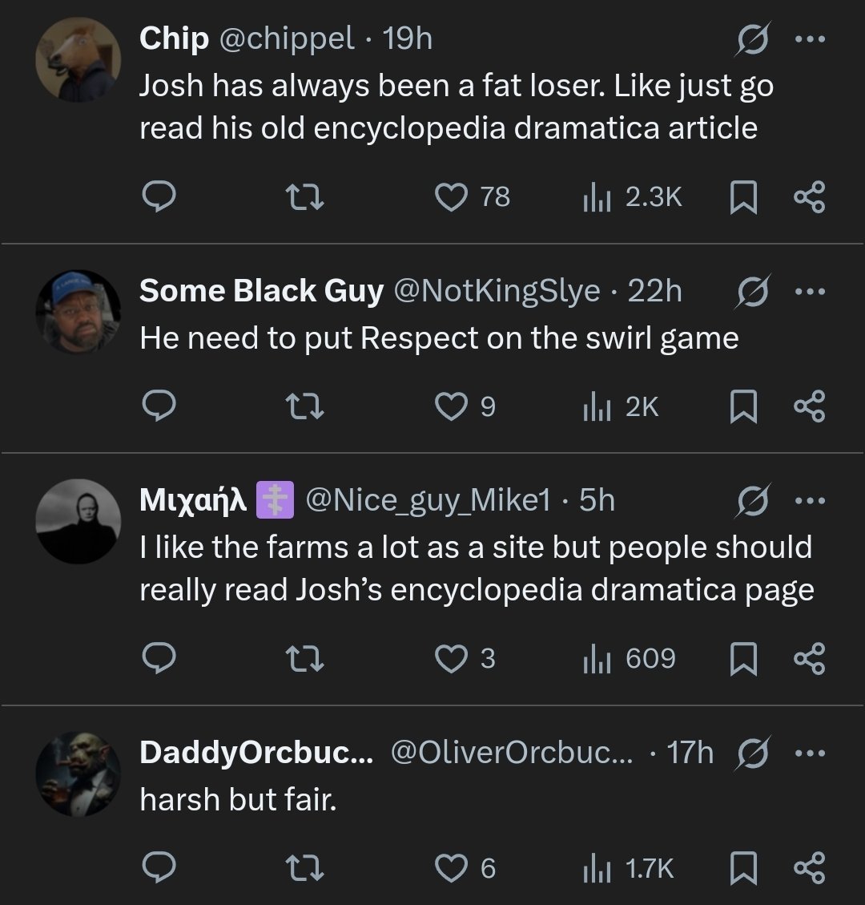
Task: Open the @NotKingSlye profile link
Action: (x=497, y=291)
